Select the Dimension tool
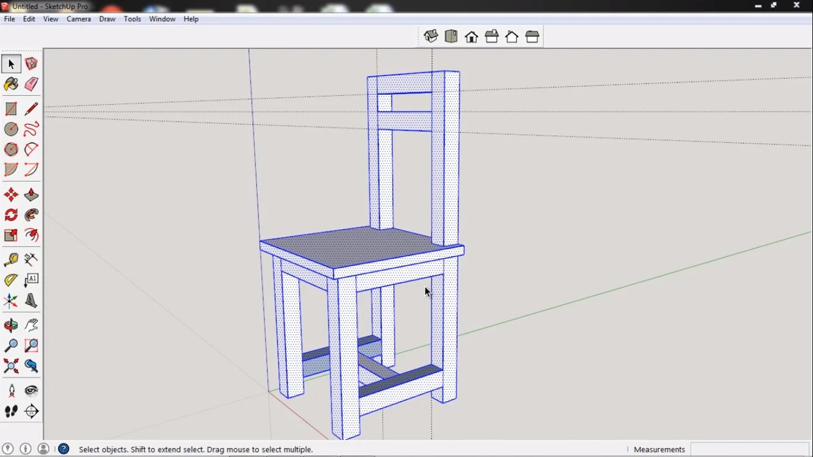The image size is (813, 457). coord(32,260)
